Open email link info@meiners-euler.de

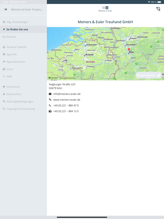click(67, 94)
